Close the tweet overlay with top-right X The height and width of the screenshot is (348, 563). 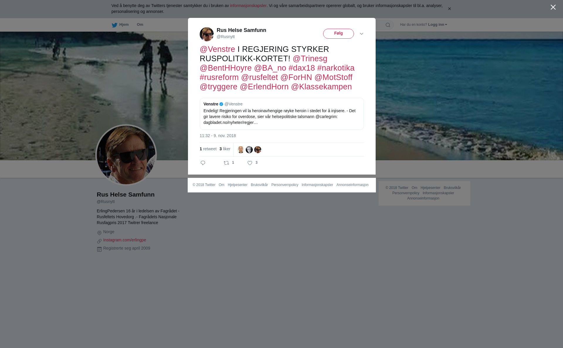553,7
